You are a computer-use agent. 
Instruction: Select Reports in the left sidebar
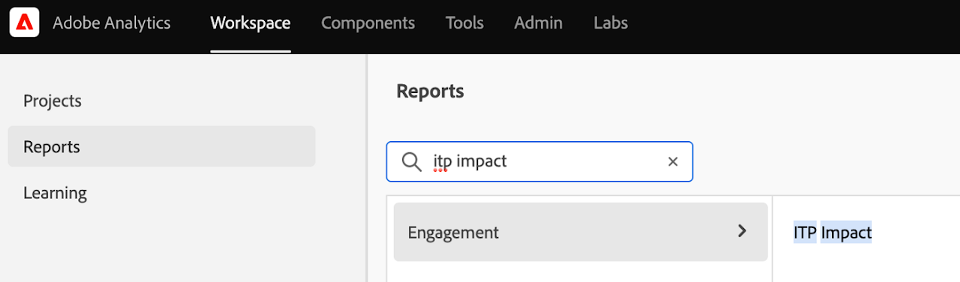(x=51, y=147)
